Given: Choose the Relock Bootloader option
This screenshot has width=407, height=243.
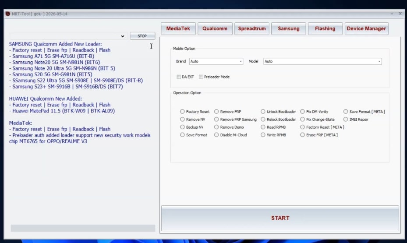Looking at the screenshot, I should pos(263,119).
